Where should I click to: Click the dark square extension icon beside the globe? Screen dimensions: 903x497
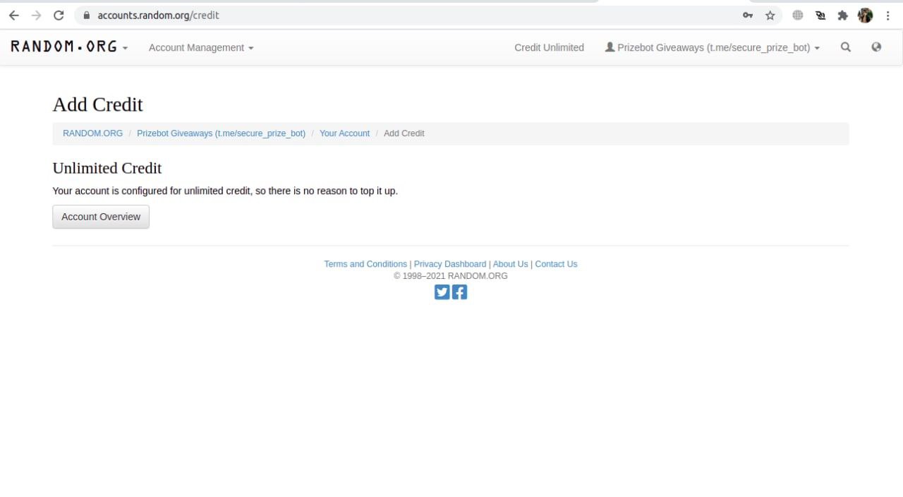coord(820,15)
